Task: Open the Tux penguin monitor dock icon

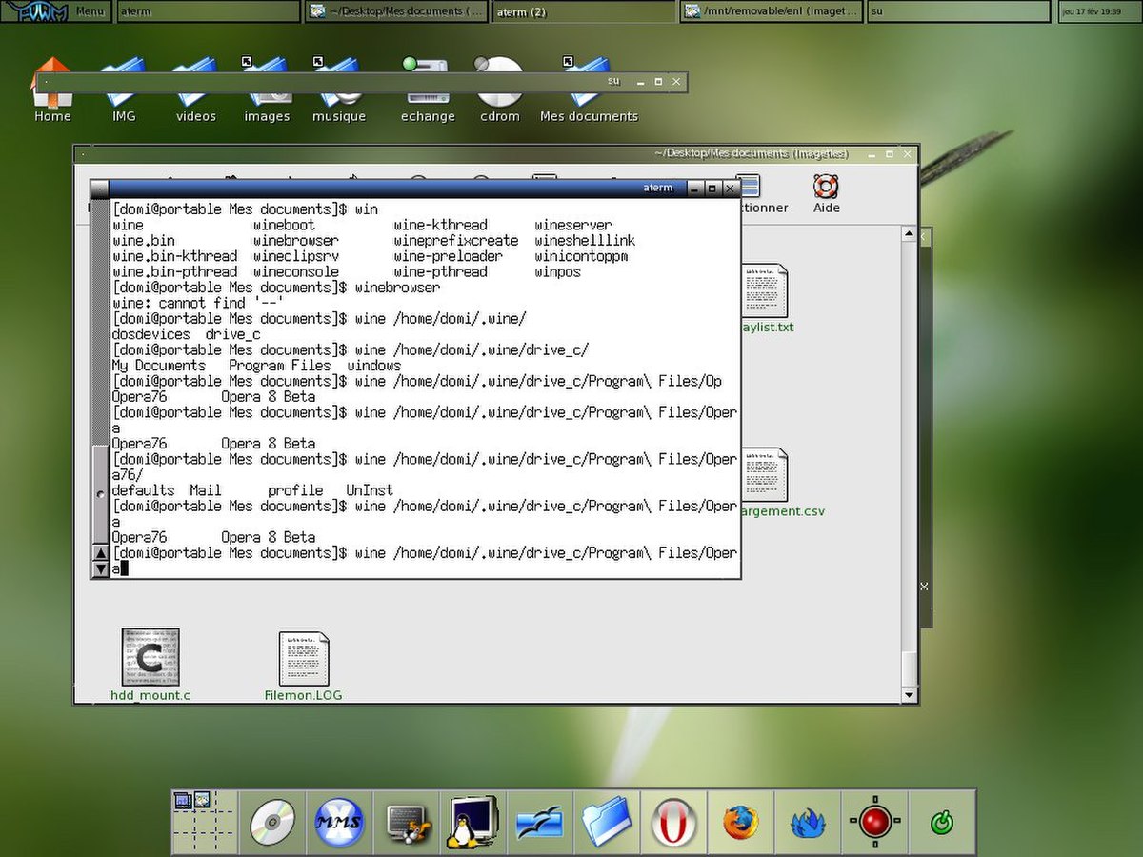Action: [x=473, y=822]
